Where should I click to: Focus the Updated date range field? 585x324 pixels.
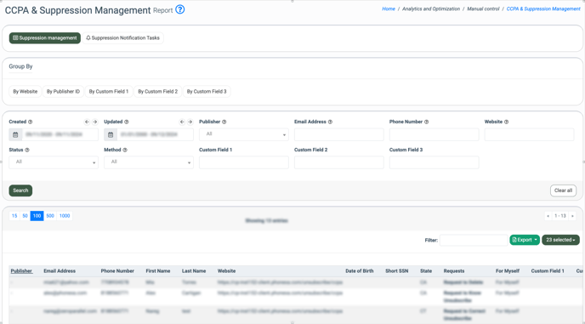tap(156, 134)
